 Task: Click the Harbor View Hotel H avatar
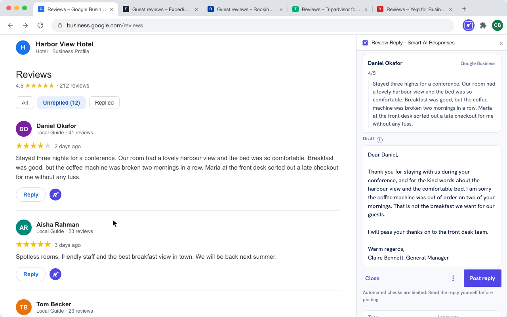coord(23,48)
